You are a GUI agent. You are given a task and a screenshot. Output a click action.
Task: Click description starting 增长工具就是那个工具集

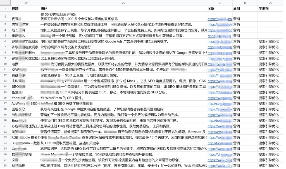[123, 30]
